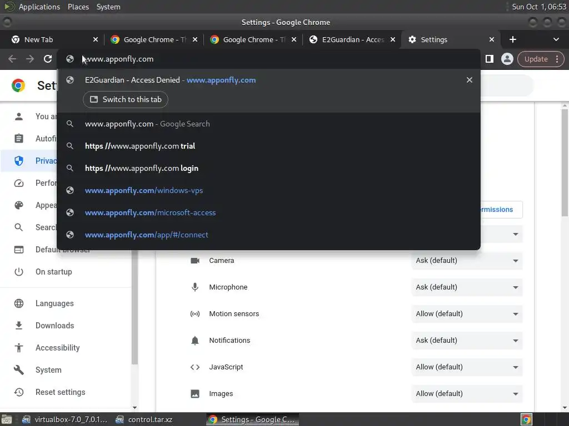Screen dimensions: 569x426
Task: Click the search icon beside trial suggestion
Action: pyautogui.click(x=70, y=146)
